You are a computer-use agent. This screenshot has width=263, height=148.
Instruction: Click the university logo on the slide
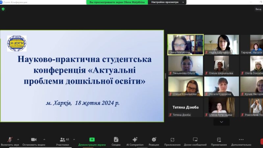point(17,43)
